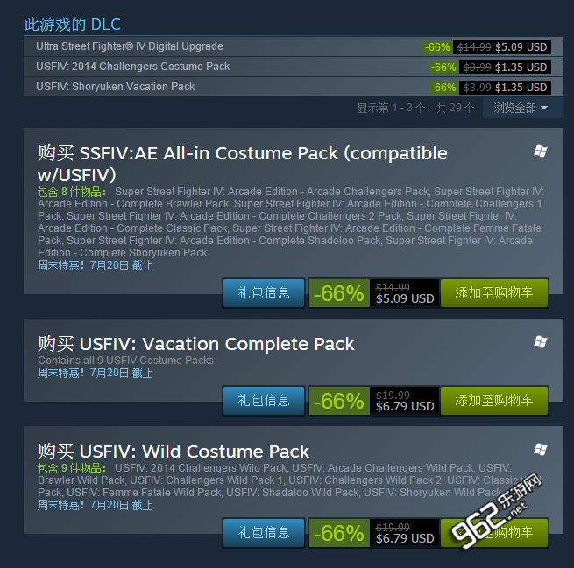
Task: Open USFIV: Shoryuken Vacation Pack row
Action: (294, 87)
